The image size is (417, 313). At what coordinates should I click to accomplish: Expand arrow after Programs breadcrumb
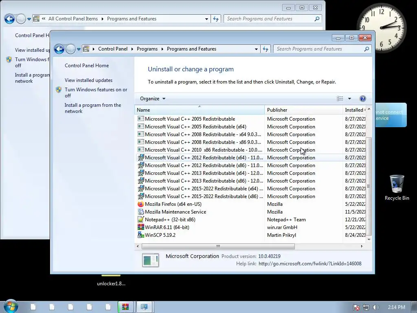pos(162,49)
